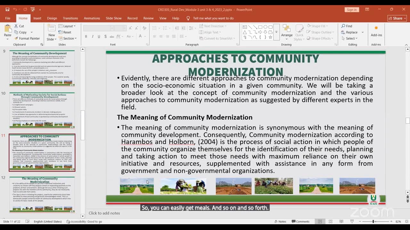Open the File tab
The image size is (410, 230).
pos(8,18)
